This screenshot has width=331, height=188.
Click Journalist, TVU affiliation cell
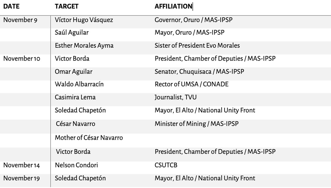pos(176,97)
